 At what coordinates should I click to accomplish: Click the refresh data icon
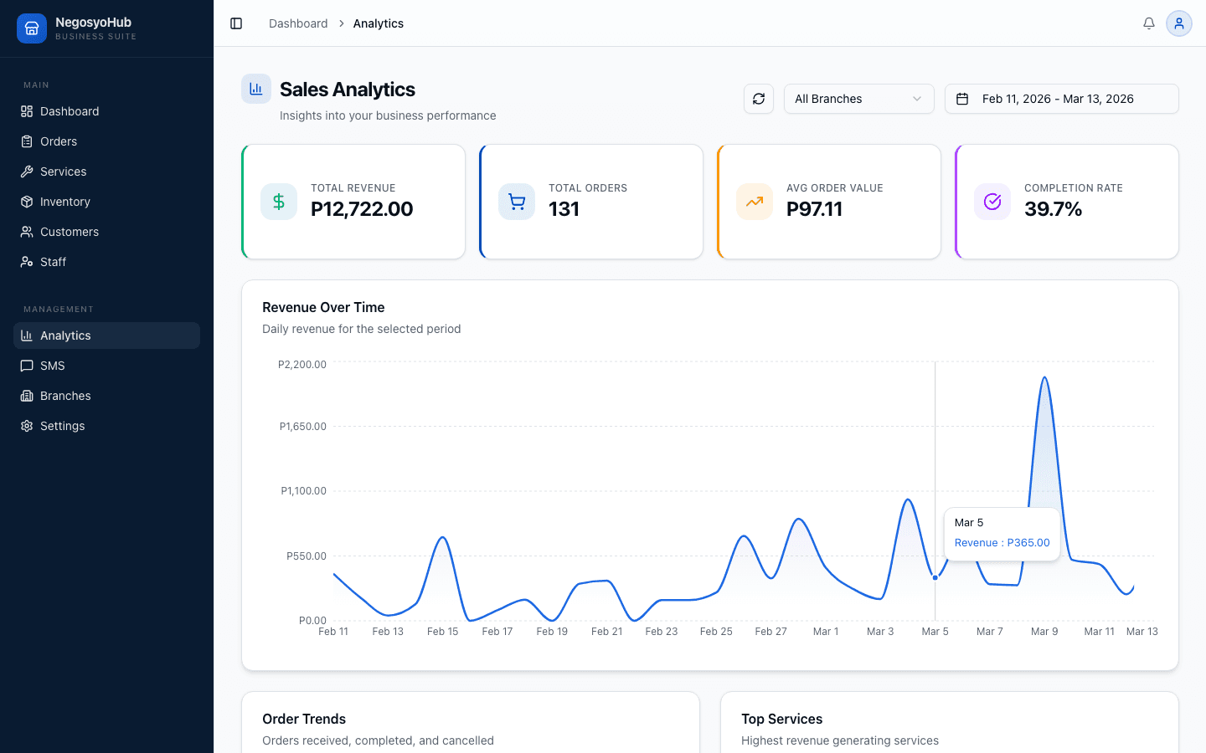click(x=758, y=99)
